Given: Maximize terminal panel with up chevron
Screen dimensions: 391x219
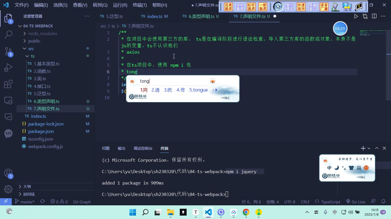Looking at the screenshot, I should point(377,148).
